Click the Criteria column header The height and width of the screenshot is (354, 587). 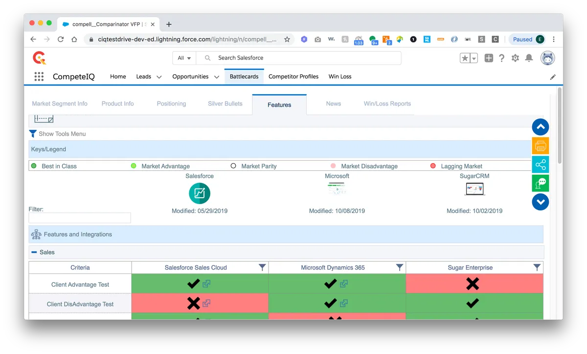click(x=80, y=268)
